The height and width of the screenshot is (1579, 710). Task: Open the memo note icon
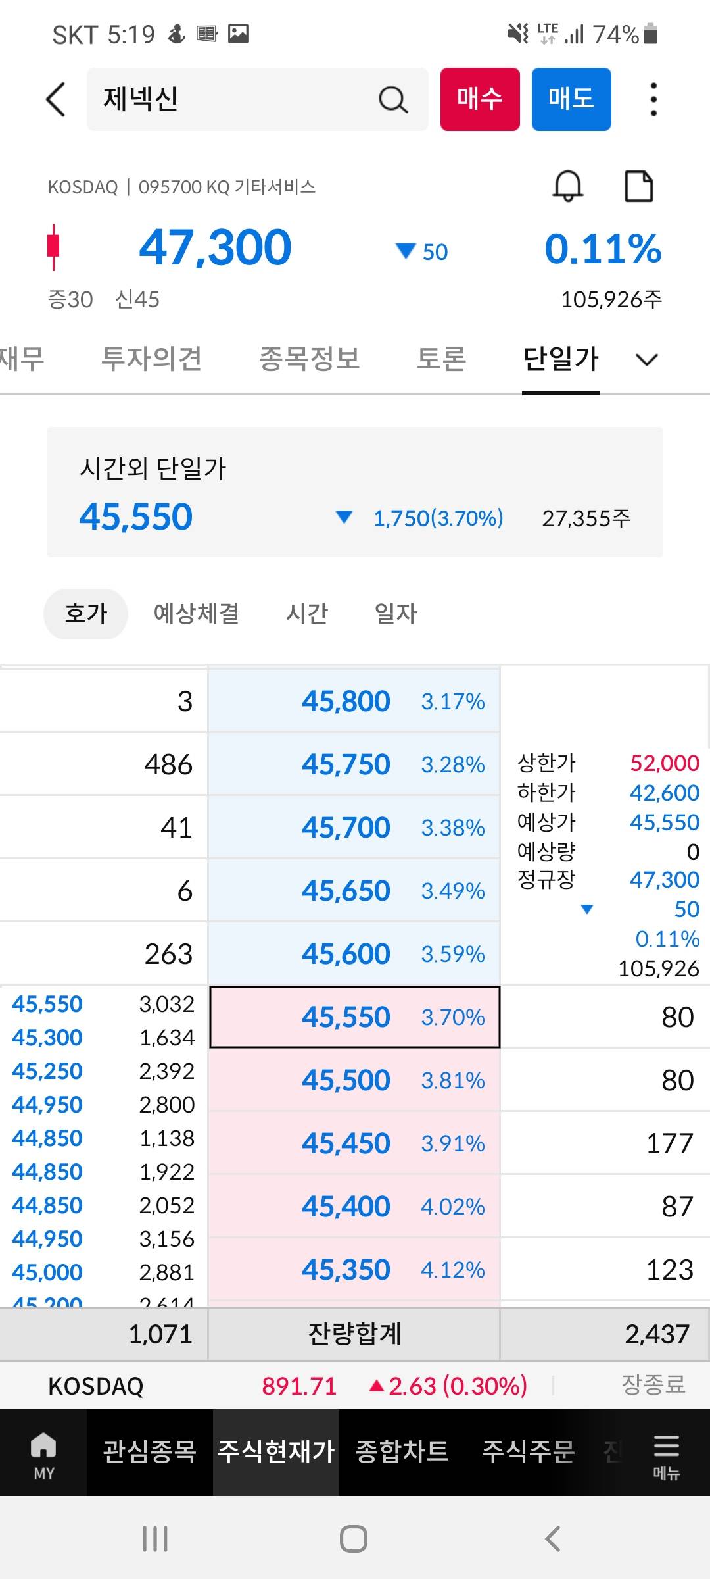pos(638,186)
